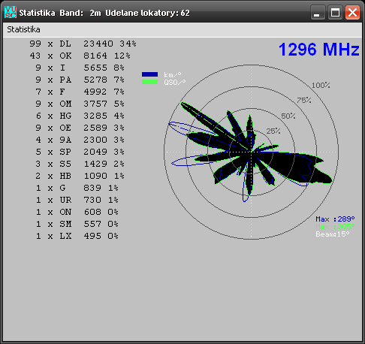Click the blue 'Max :289°' value
This screenshot has height=344, width=365.
click(x=335, y=219)
